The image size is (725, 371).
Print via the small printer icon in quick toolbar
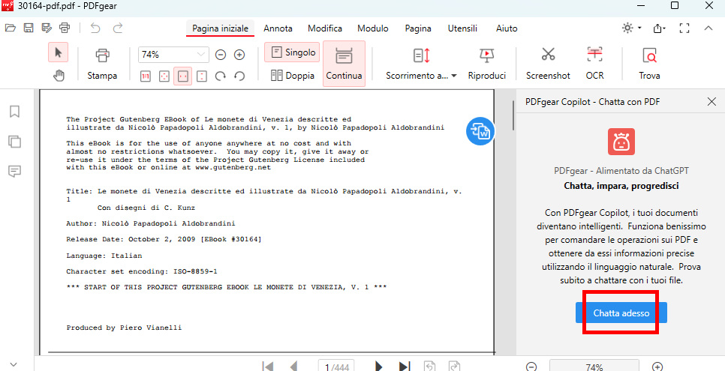point(65,28)
